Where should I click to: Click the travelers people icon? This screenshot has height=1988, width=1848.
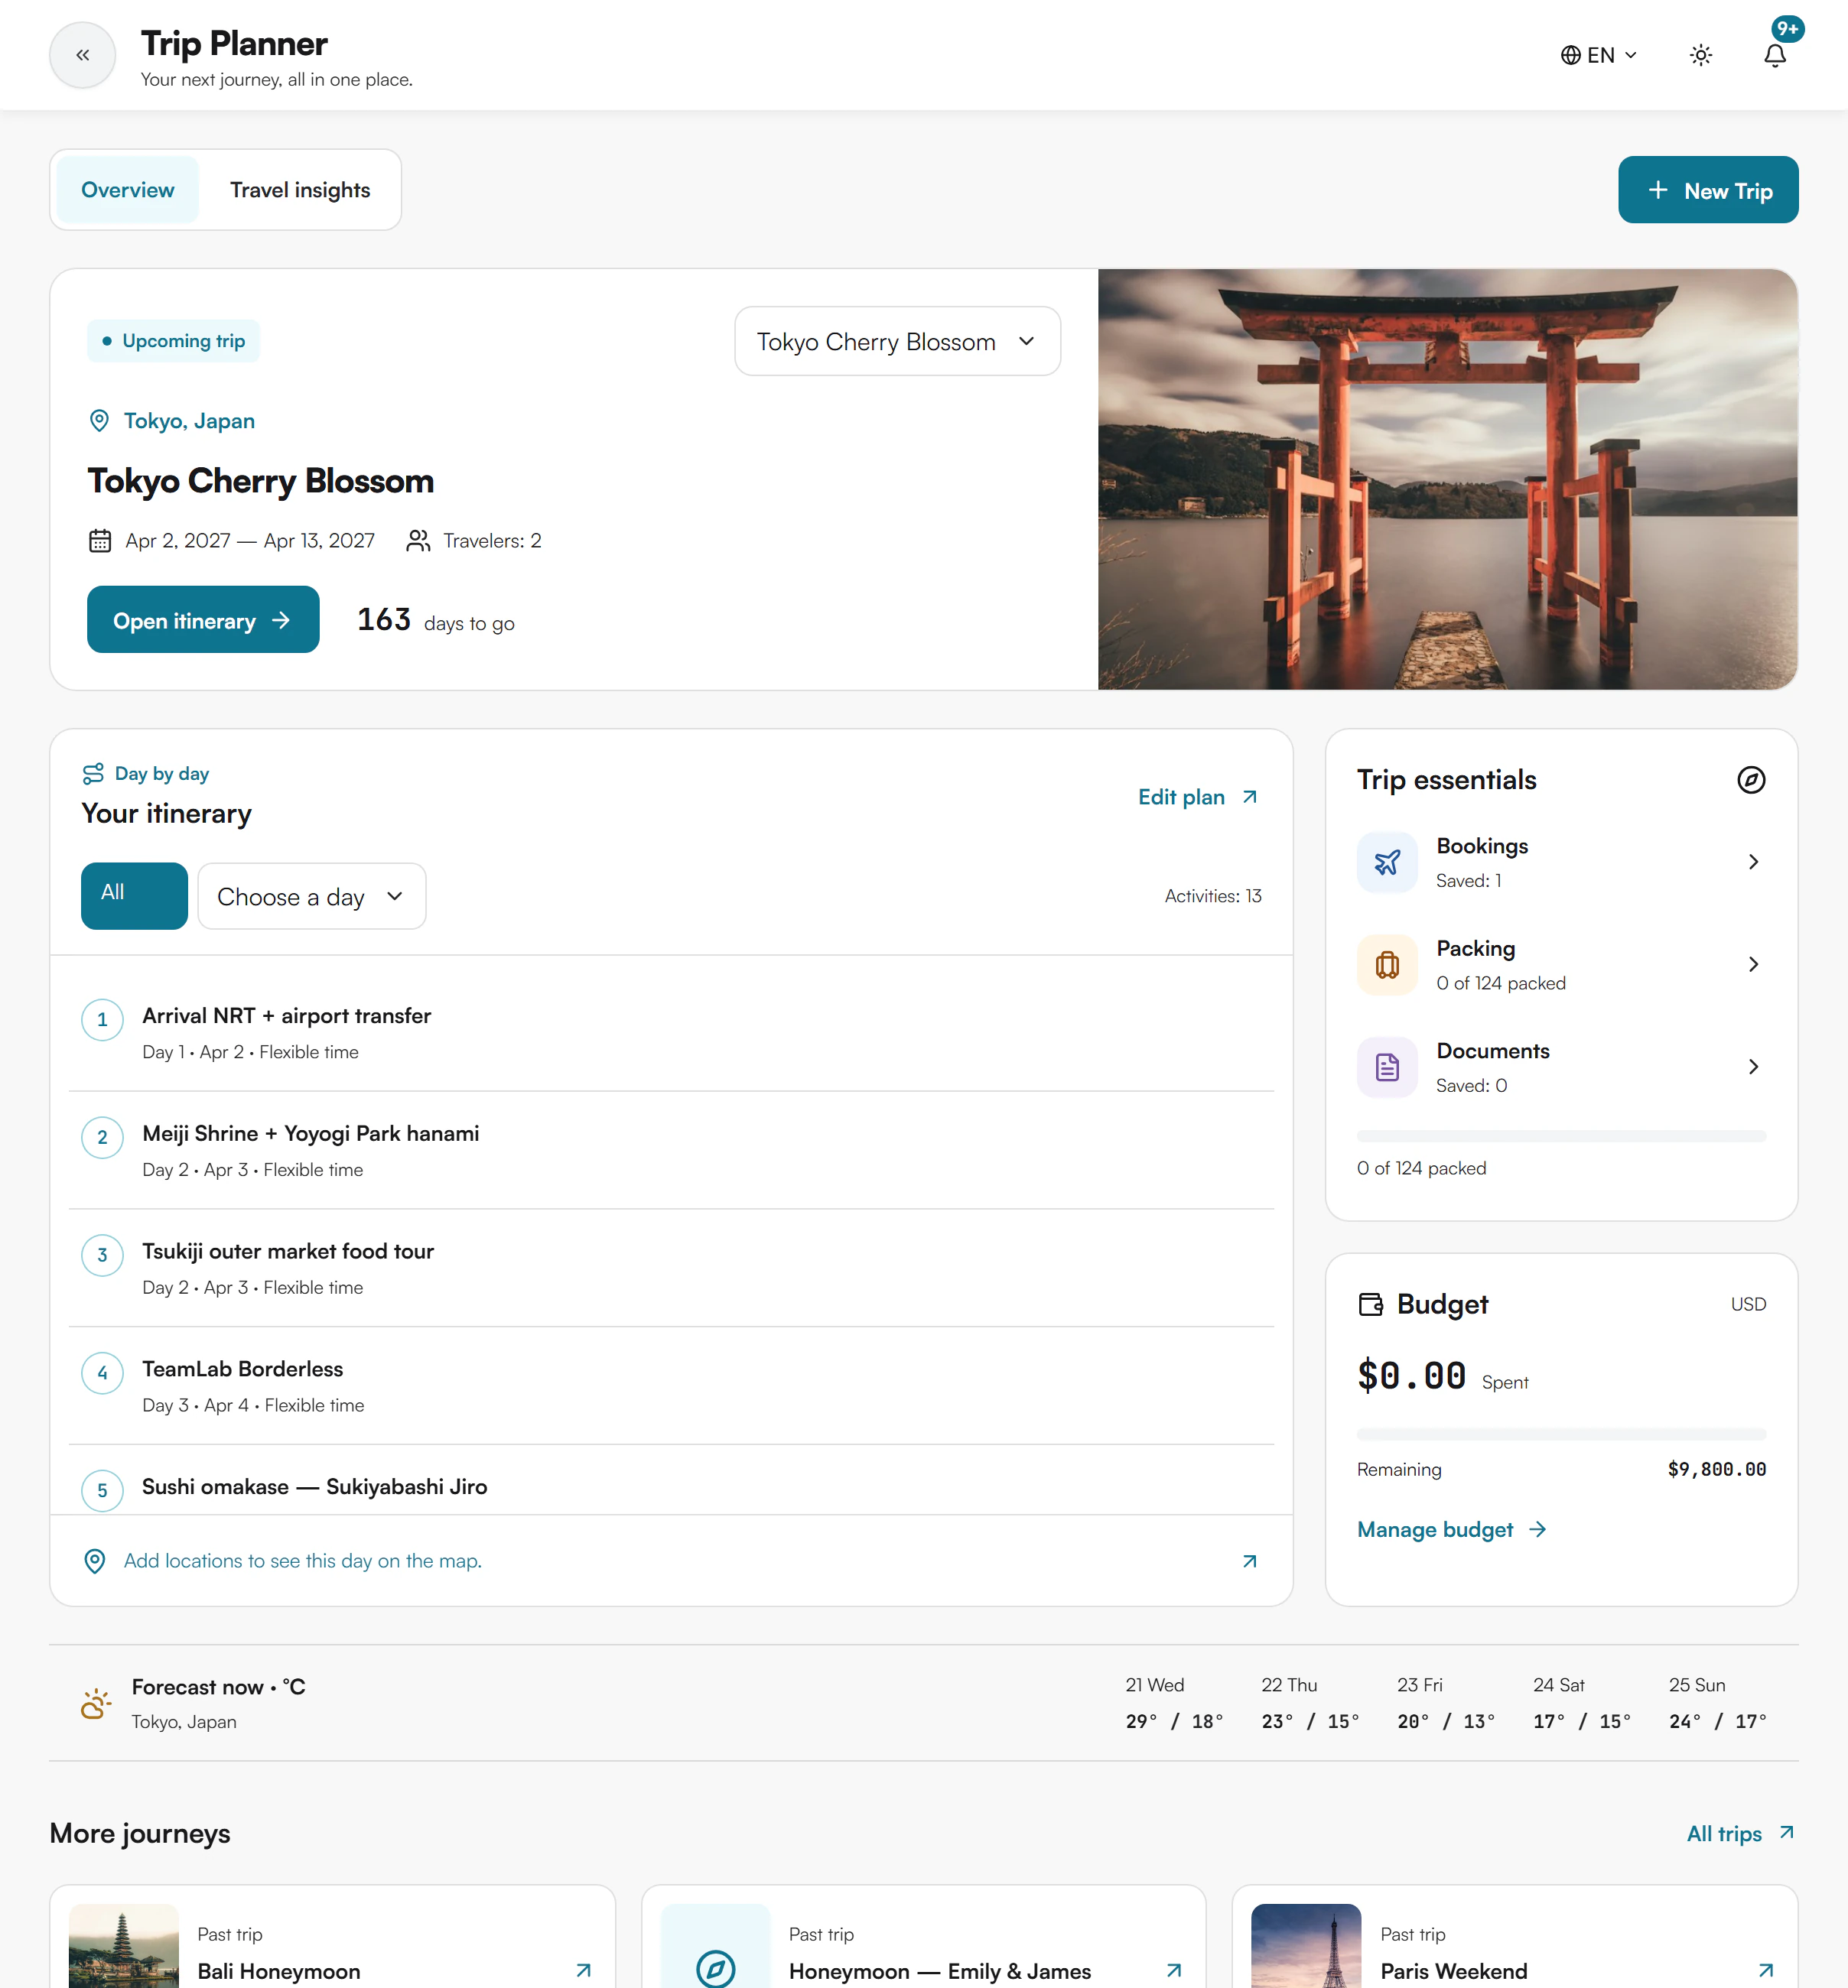click(x=418, y=541)
